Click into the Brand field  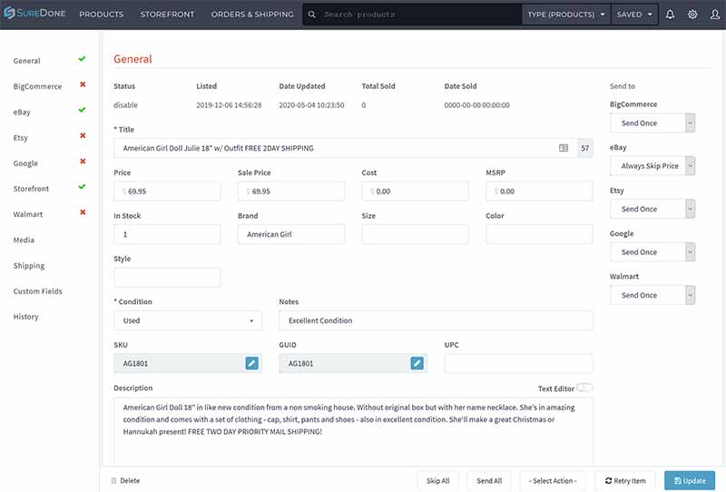click(x=291, y=234)
